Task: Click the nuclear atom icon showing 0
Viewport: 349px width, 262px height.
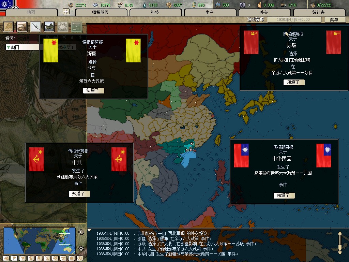Action: (243, 5)
